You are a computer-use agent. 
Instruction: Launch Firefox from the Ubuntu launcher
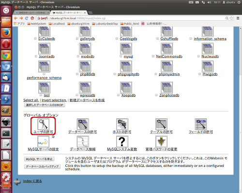pos(6,33)
